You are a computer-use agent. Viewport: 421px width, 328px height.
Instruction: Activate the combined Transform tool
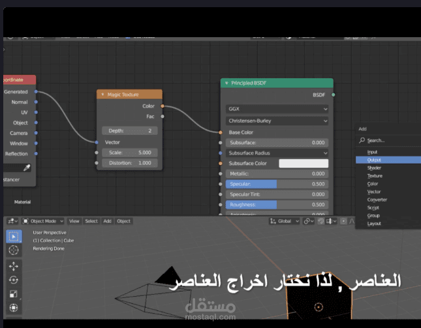tap(14, 308)
